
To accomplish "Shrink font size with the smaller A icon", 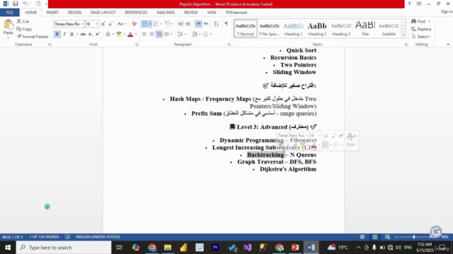I will tap(110, 24).
